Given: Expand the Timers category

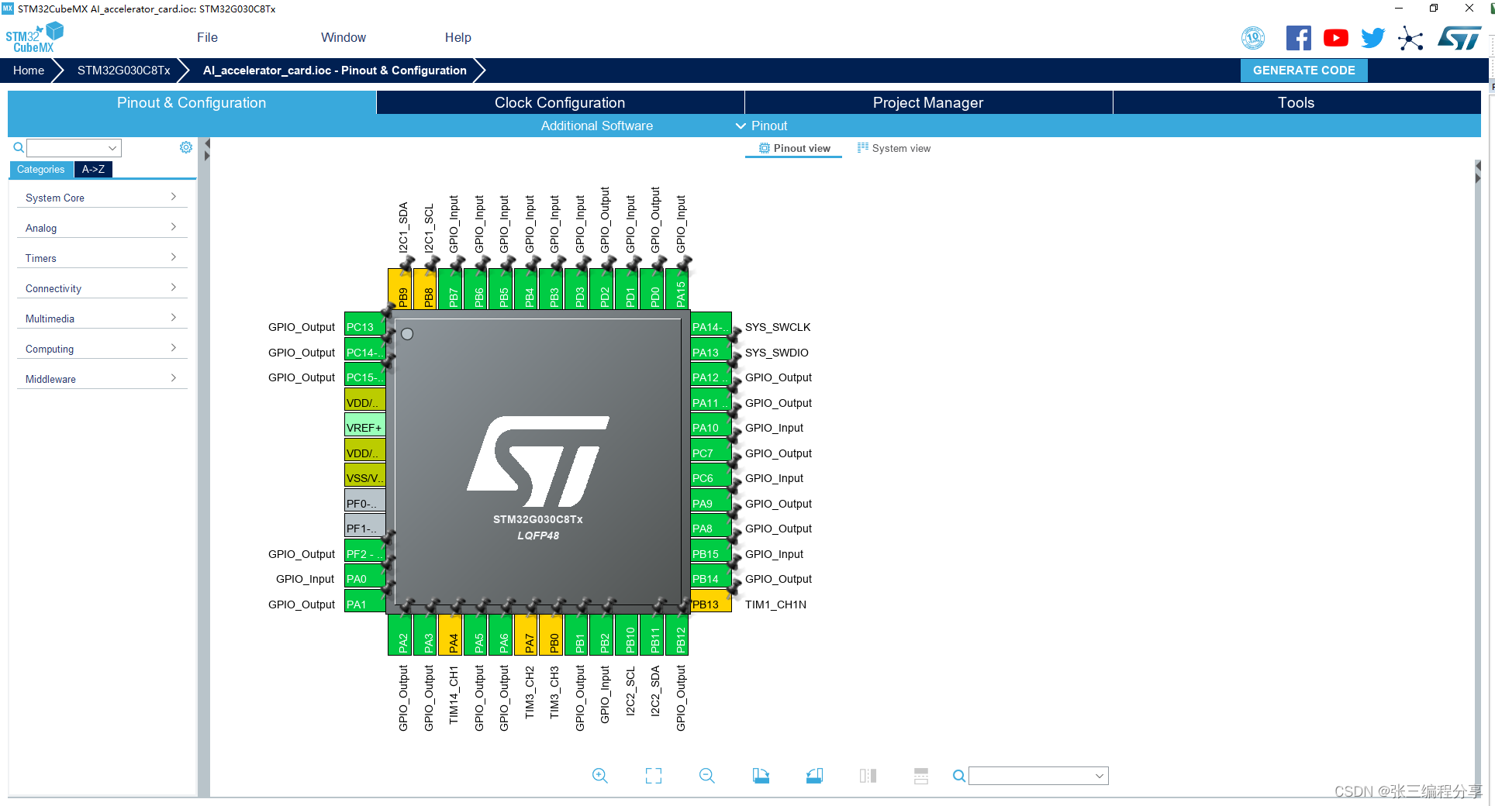Looking at the screenshot, I should click(102, 258).
